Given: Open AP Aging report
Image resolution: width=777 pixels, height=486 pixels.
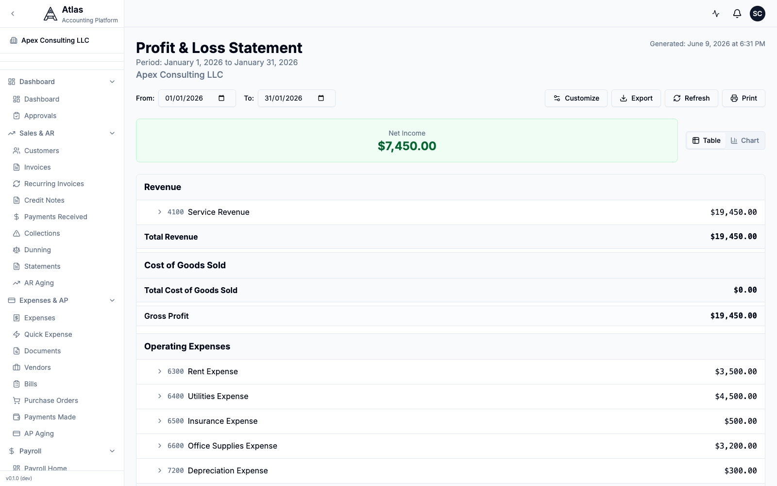Looking at the screenshot, I should click(39, 434).
